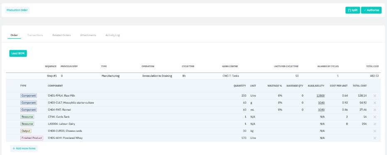
Task: Click units per cycle time value 50
Action: 297,76
